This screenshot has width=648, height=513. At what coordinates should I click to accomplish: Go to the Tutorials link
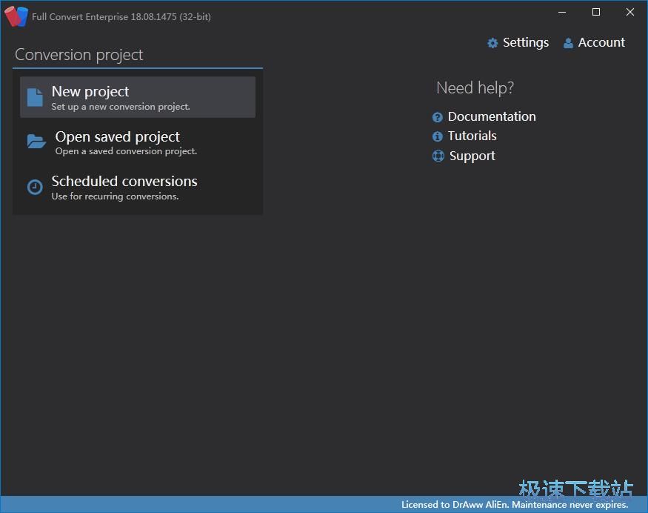coord(472,136)
